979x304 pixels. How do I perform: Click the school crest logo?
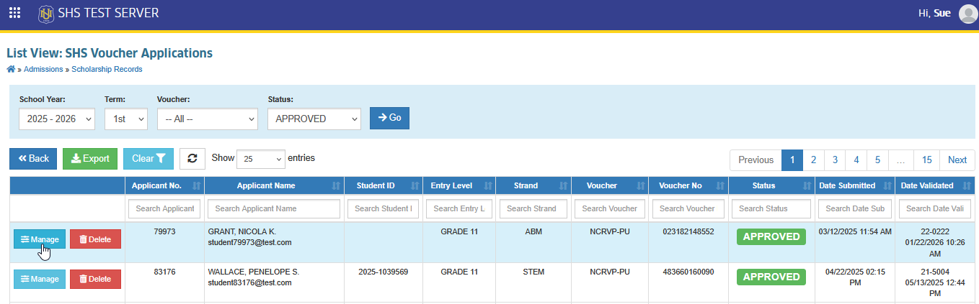coord(46,13)
